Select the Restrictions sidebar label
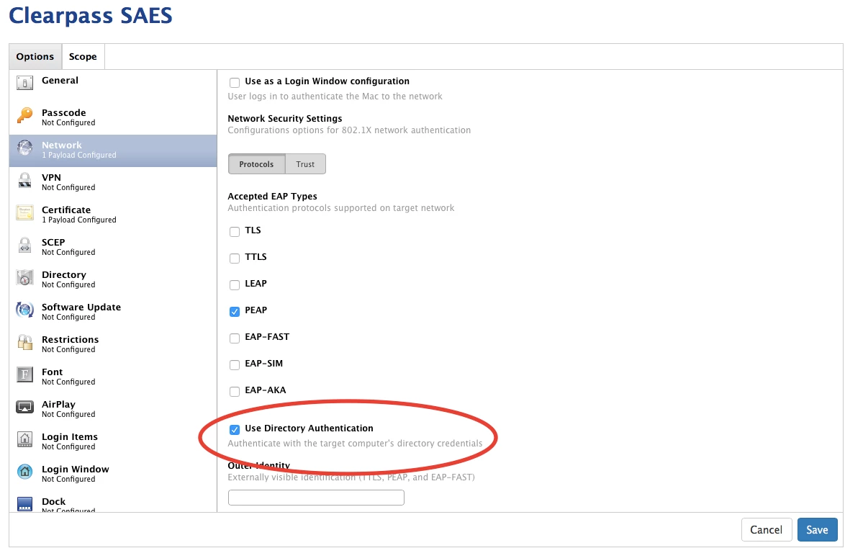The height and width of the screenshot is (548, 845). coord(70,339)
